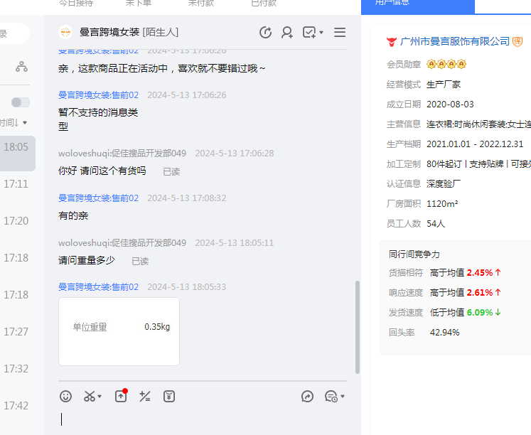The image size is (531, 435).
Task: Click the member medals 会员勋章 icons
Action: pyautogui.click(x=446, y=64)
